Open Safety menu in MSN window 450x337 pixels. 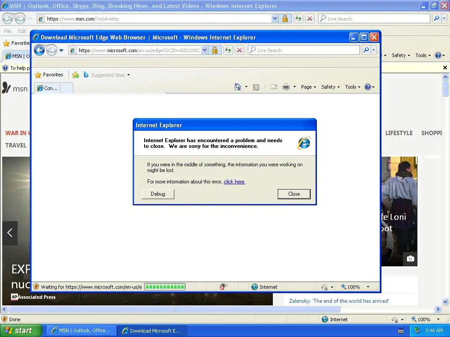401,55
